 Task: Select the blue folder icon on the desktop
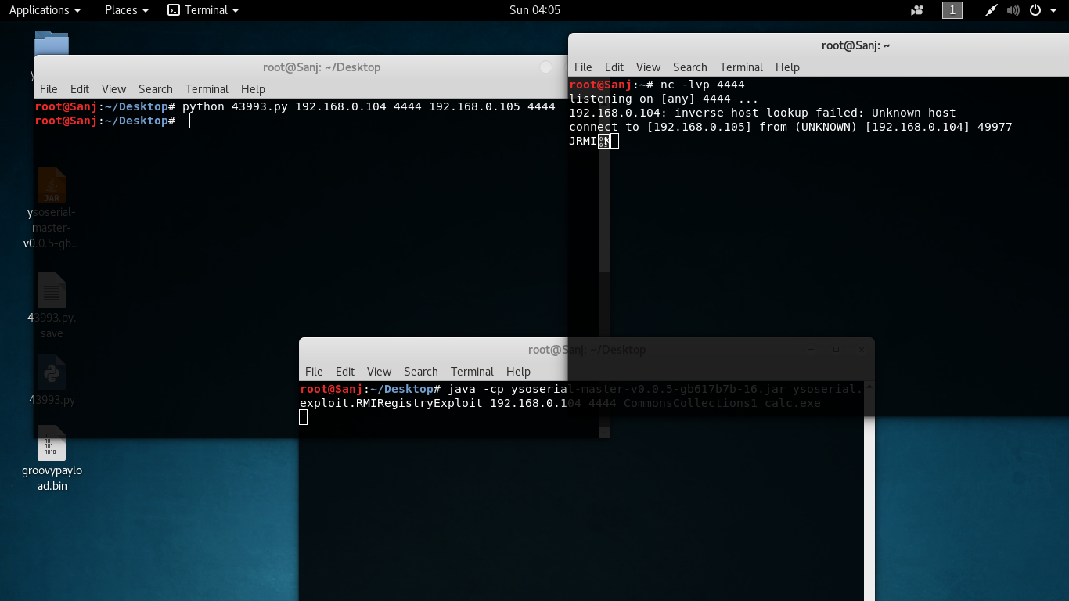click(x=52, y=42)
